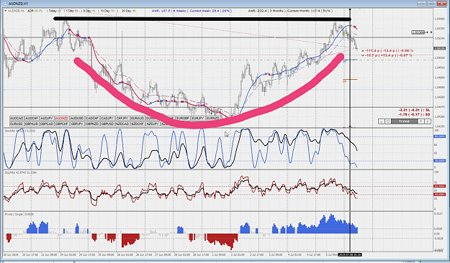Switch chart to CADJPY pair button

point(107,119)
